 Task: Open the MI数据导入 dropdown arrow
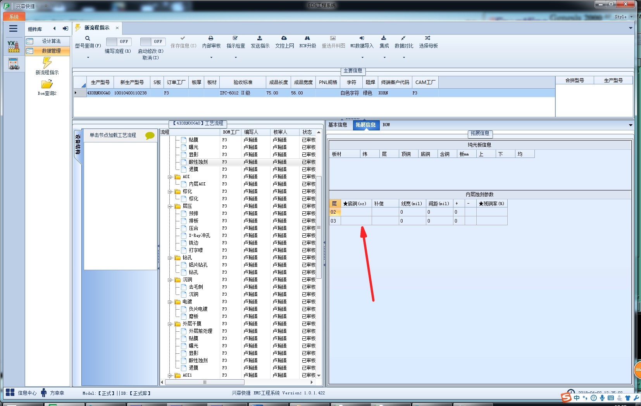tap(362, 58)
